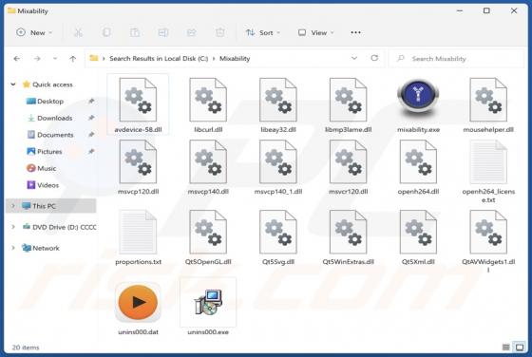This screenshot has width=532, height=357.
Task: Select the libeay32.dll file icon
Action: [x=278, y=100]
